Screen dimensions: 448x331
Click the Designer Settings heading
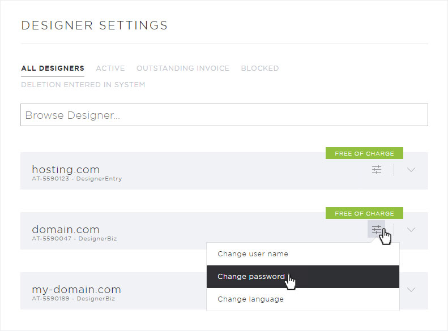click(94, 25)
